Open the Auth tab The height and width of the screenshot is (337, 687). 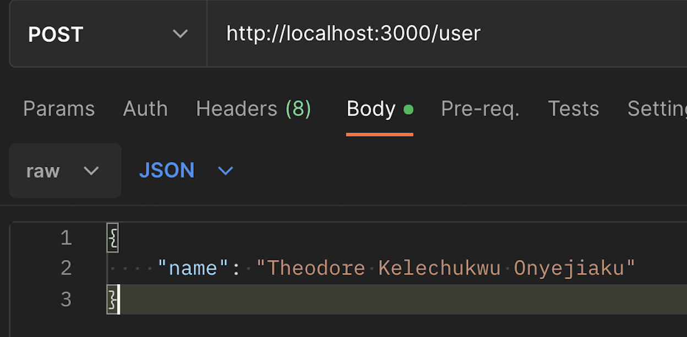point(145,109)
